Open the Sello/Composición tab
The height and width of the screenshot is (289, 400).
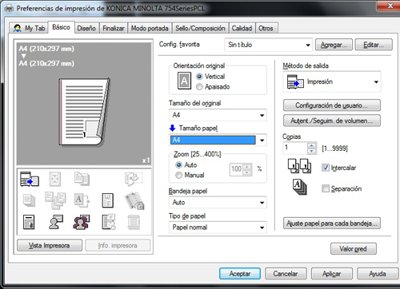pyautogui.click(x=200, y=28)
